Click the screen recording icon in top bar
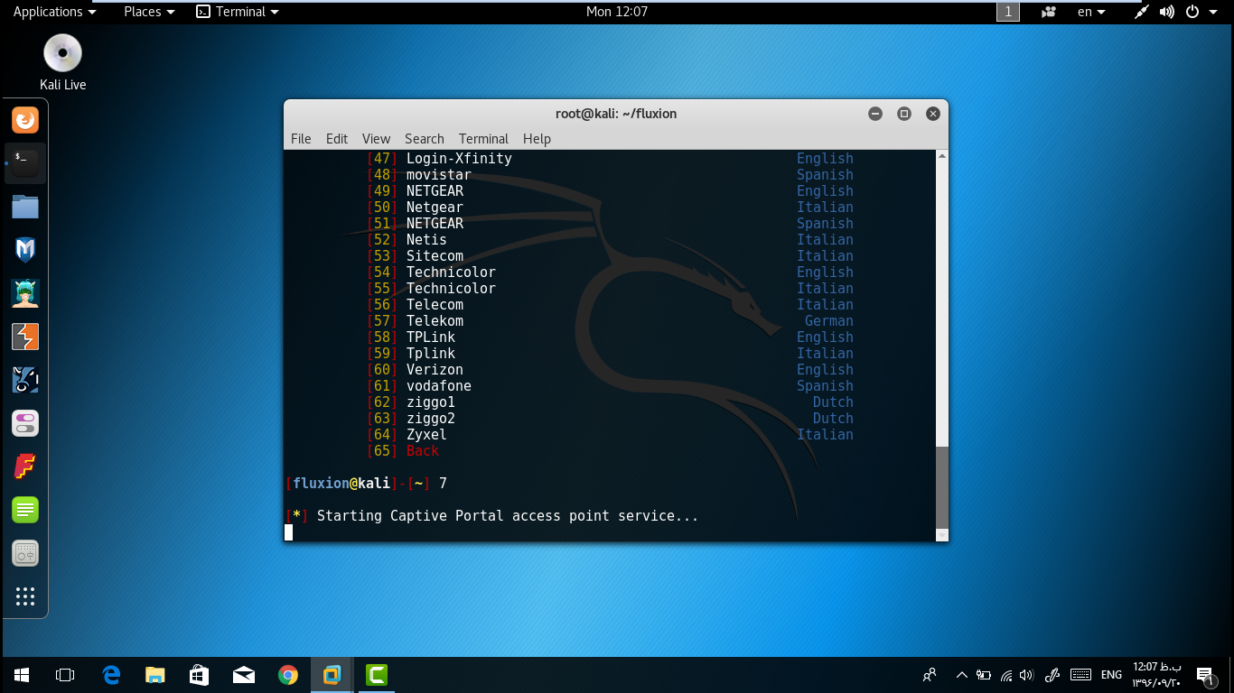The width and height of the screenshot is (1234, 693). click(1049, 12)
